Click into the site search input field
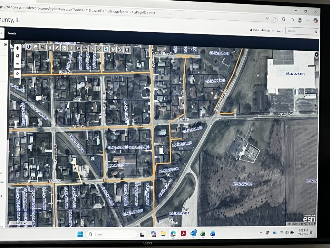 [299, 31]
